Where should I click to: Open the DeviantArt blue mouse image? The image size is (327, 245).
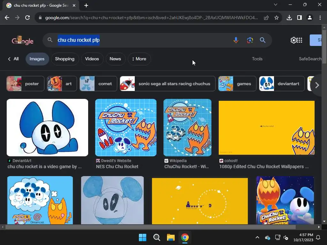(x=47, y=128)
